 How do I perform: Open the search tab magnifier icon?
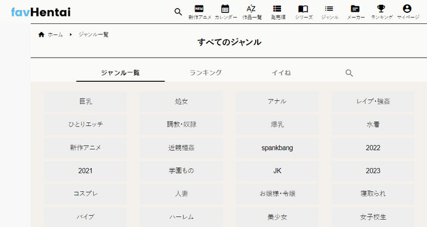point(349,73)
